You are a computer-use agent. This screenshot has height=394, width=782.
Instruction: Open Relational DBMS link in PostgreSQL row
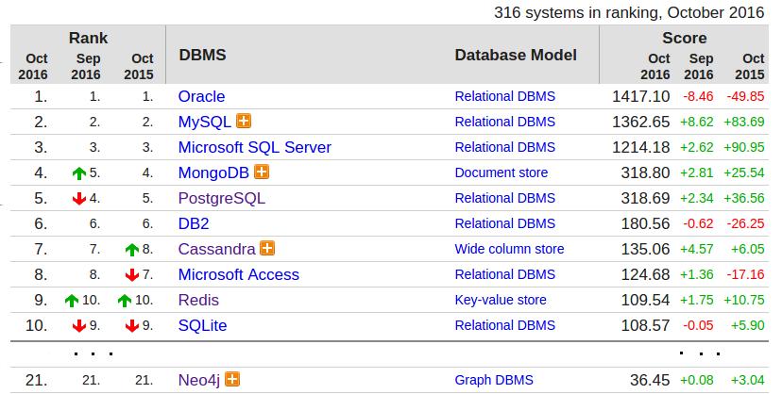[x=504, y=198]
